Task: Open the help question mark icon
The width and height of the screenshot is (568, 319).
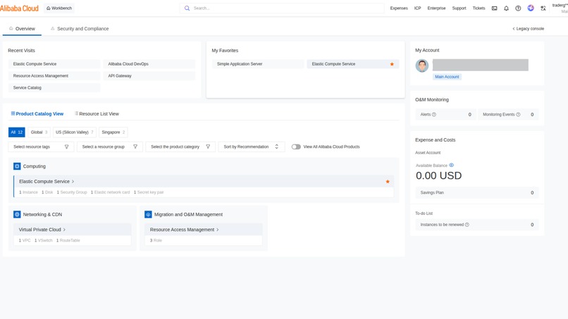Action: click(x=518, y=8)
